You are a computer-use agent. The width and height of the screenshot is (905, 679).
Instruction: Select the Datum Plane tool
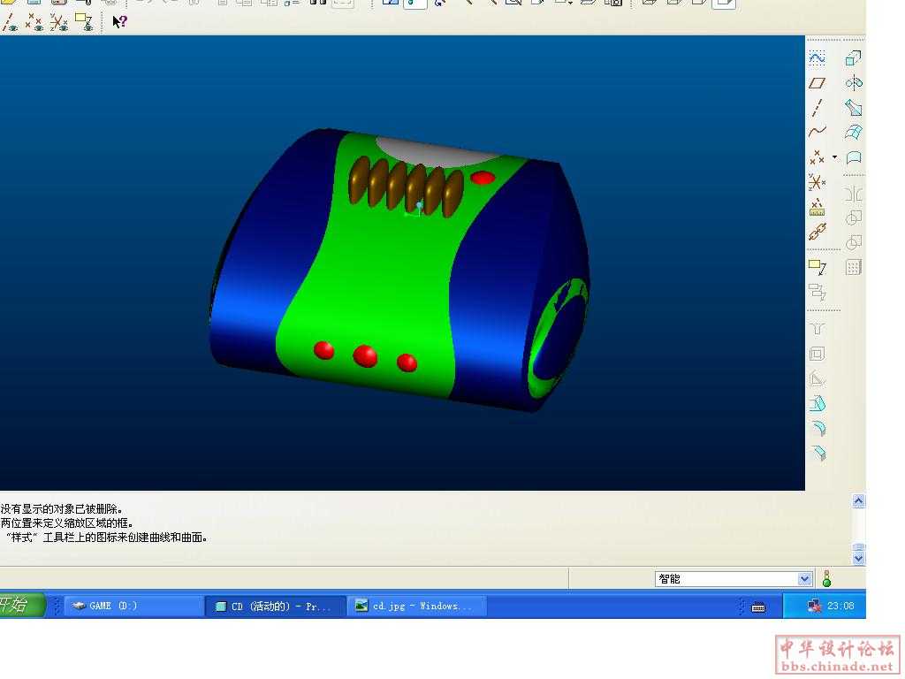817,83
